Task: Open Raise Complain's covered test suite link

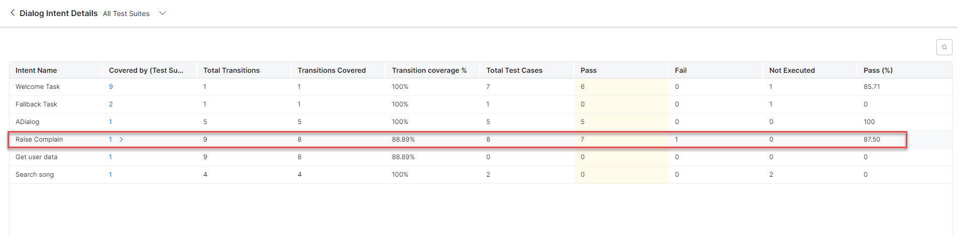Action: [x=110, y=140]
